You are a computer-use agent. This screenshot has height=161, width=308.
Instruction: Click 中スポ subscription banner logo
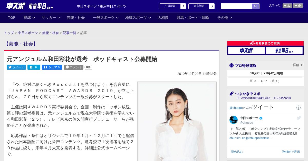click(246, 50)
